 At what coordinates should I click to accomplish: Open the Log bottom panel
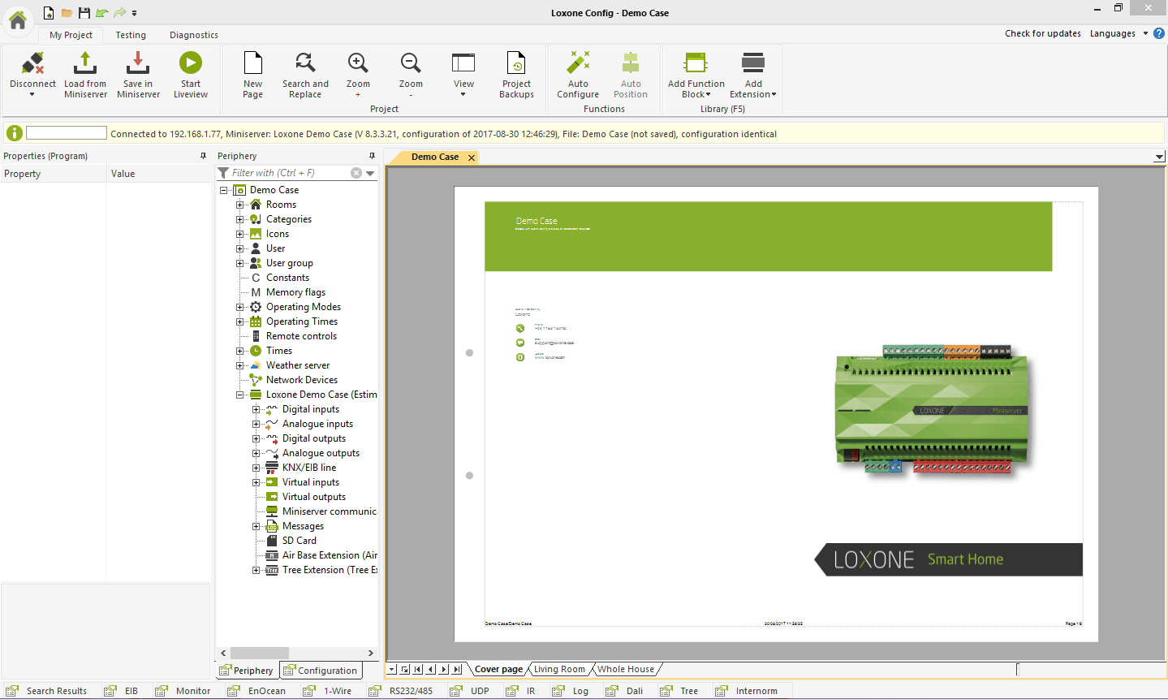point(572,691)
